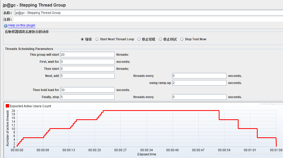283x158 pixels.
Task: Click the Threads Scheduling Parameters heading
Action: [29, 49]
